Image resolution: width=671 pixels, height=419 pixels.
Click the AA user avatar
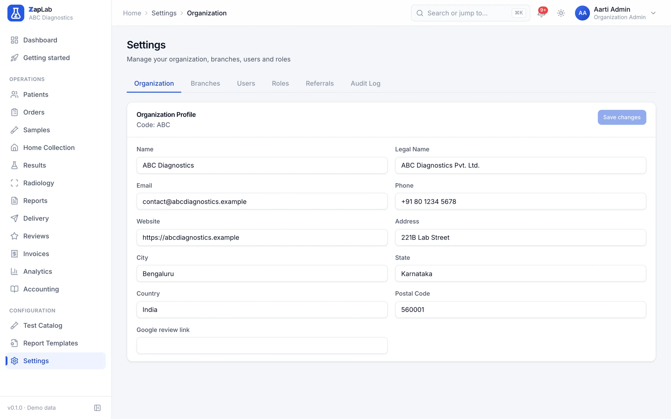click(582, 13)
